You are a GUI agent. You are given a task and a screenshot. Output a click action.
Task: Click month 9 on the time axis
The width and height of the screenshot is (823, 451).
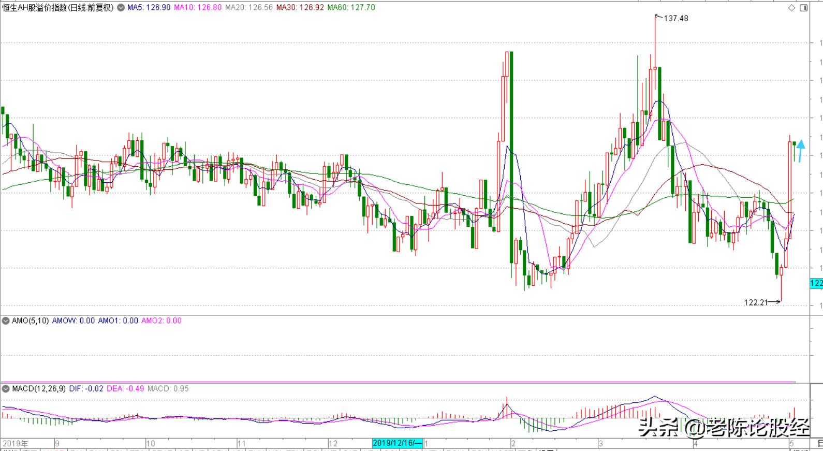pyautogui.click(x=57, y=444)
